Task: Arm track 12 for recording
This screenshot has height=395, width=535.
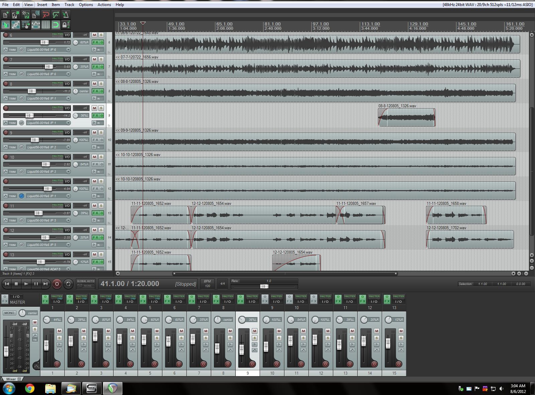Action: 6,230
